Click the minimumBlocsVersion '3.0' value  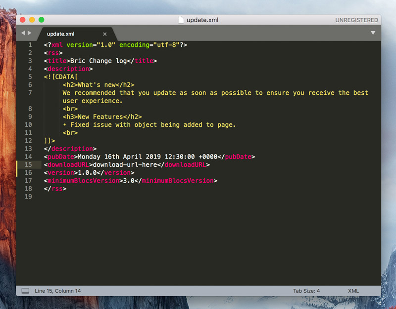click(129, 181)
